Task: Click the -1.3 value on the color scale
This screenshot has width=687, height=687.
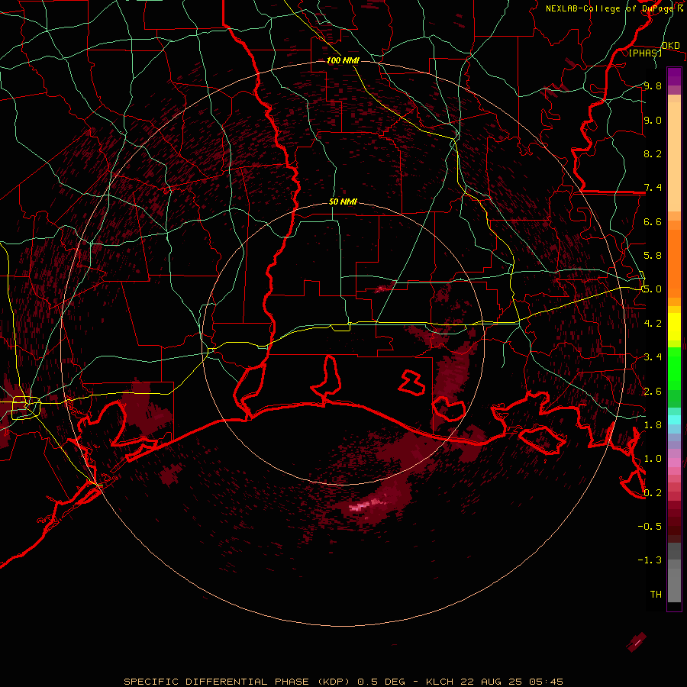Action: click(x=650, y=560)
